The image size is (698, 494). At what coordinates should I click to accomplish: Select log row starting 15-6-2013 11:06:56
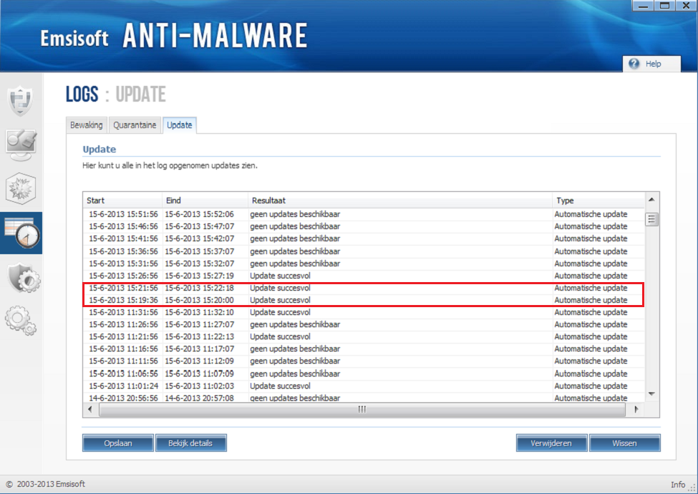click(x=364, y=374)
